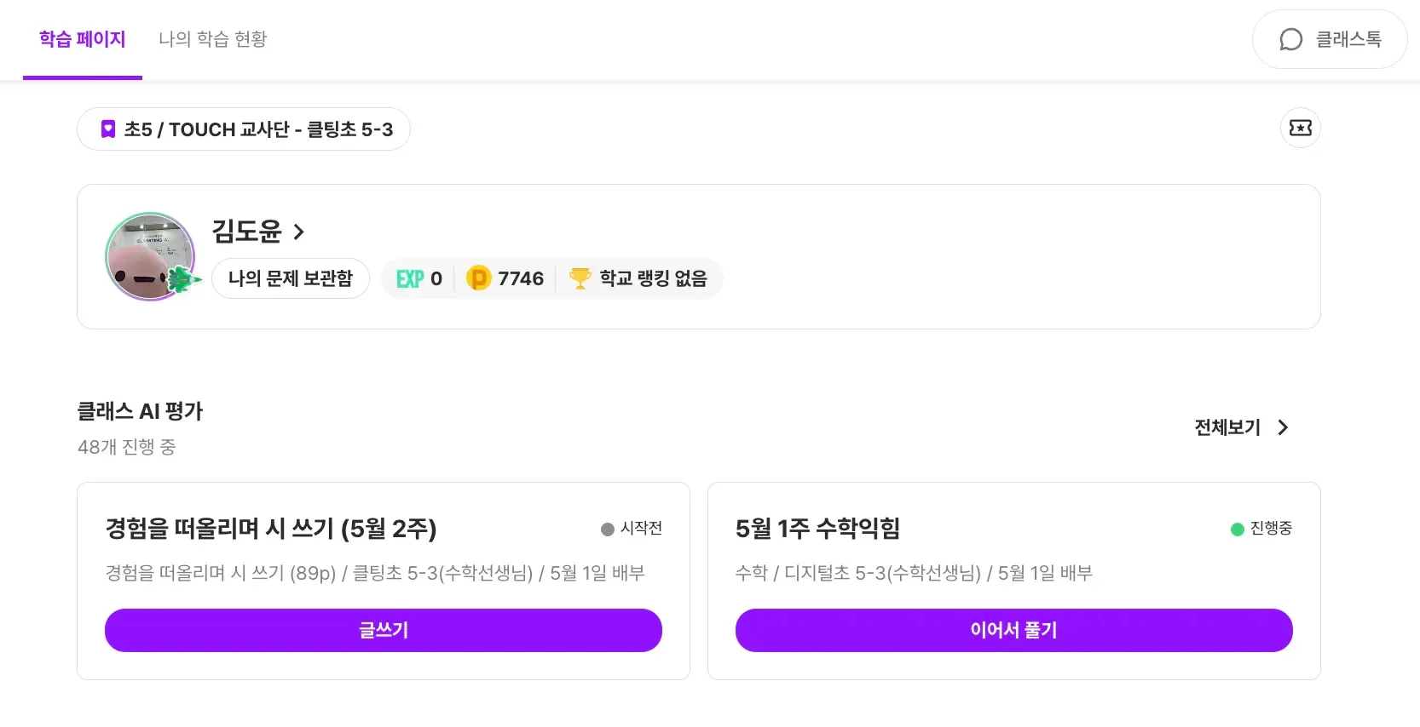Click the green badge on avatar

[x=182, y=279]
